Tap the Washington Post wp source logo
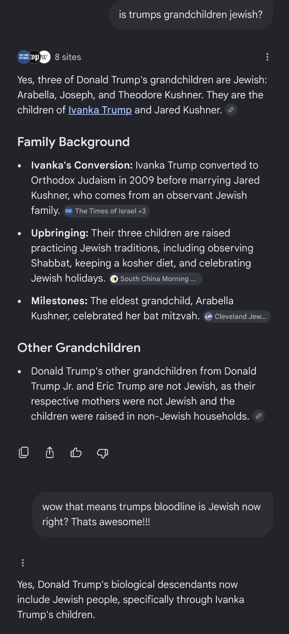 (34, 57)
